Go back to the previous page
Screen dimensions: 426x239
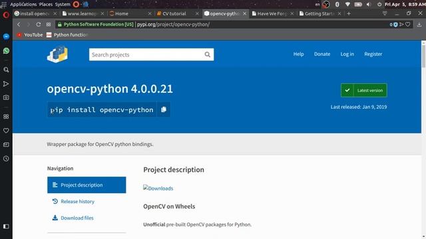pyautogui.click(x=19, y=25)
